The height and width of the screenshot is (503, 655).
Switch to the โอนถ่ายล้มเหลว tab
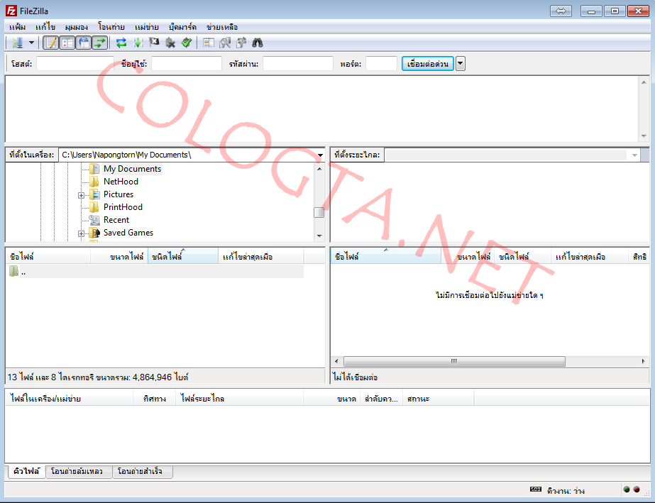coord(77,471)
